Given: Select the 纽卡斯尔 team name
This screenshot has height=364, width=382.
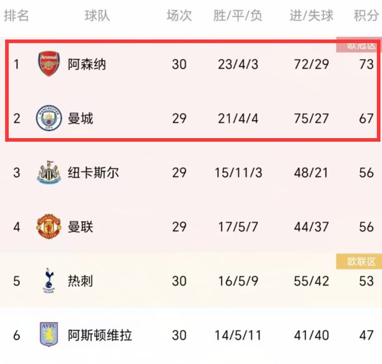Looking at the screenshot, I should pyautogui.click(x=93, y=173).
